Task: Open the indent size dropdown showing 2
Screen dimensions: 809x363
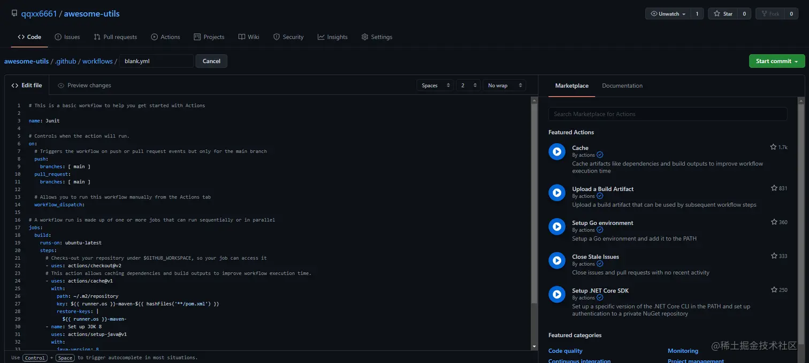Action: tap(468, 86)
